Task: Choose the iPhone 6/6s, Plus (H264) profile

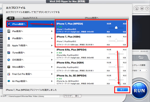Action: [x=91, y=66]
